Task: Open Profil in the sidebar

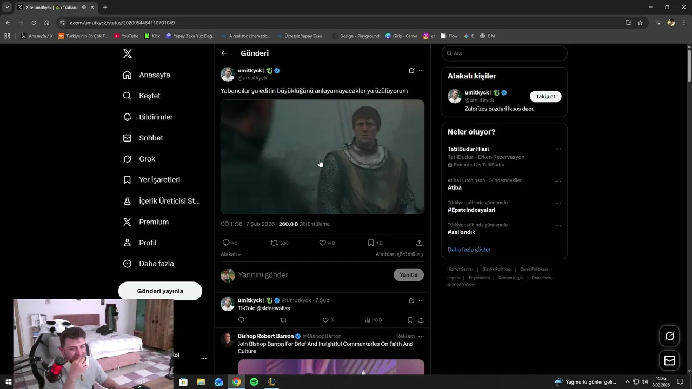Action: point(139,243)
